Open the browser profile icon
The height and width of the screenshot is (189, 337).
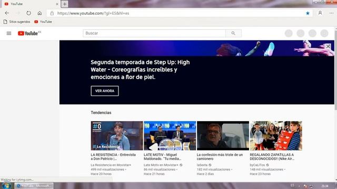[320, 13]
